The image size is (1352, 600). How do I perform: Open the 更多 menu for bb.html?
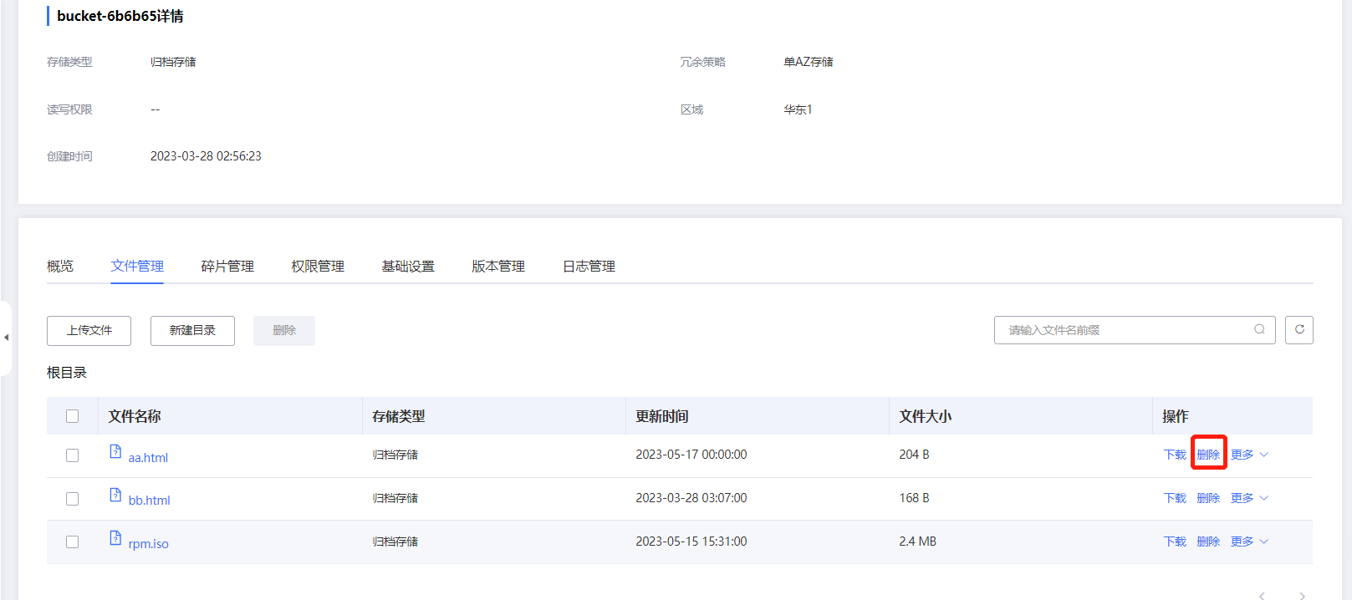pyautogui.click(x=1249, y=498)
